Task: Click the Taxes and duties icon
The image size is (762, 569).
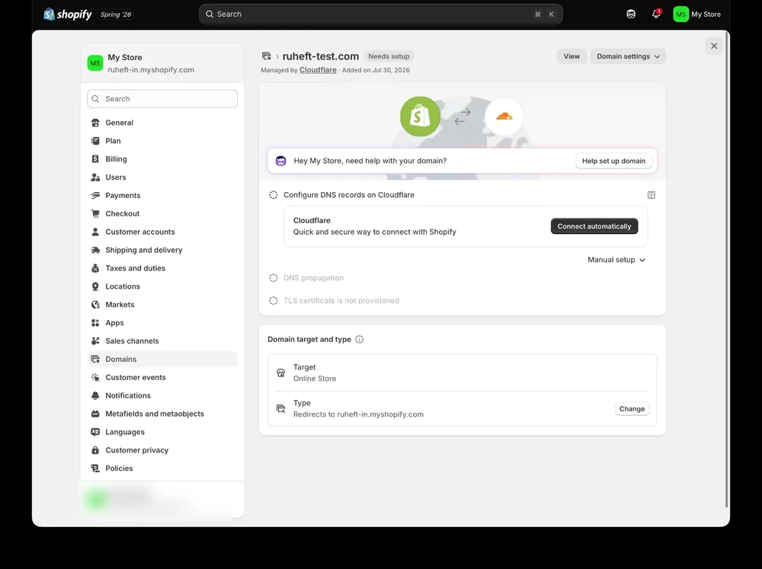Action: pos(95,268)
